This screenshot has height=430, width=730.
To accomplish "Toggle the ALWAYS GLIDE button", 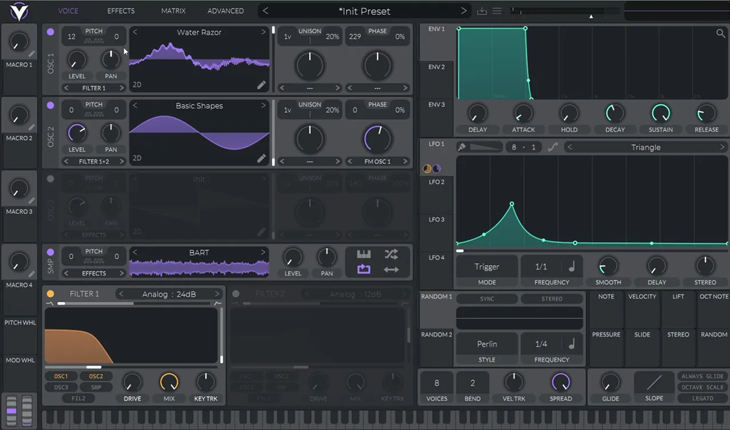I will pos(703,376).
